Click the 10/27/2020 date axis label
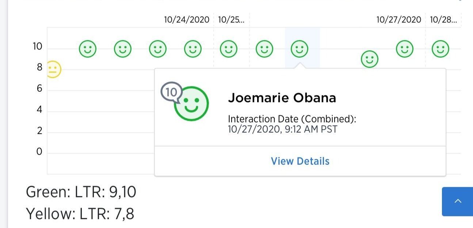The height and width of the screenshot is (228, 473). pos(399,19)
